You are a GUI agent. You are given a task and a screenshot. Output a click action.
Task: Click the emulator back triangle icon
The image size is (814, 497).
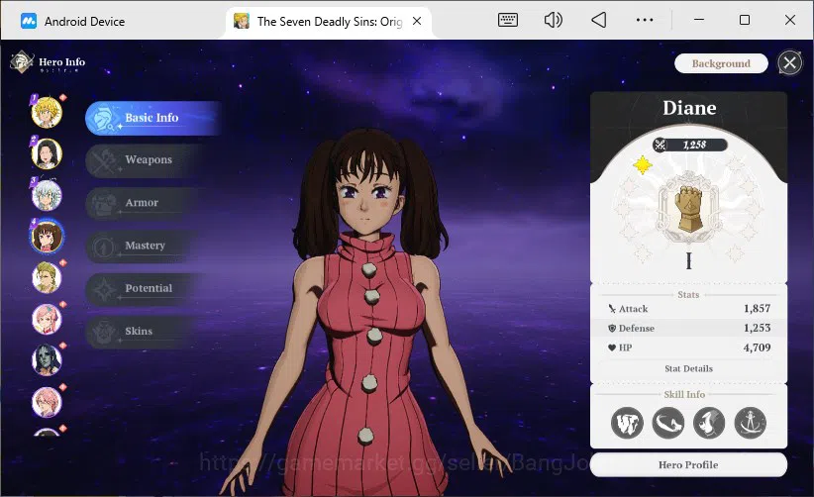coord(598,20)
